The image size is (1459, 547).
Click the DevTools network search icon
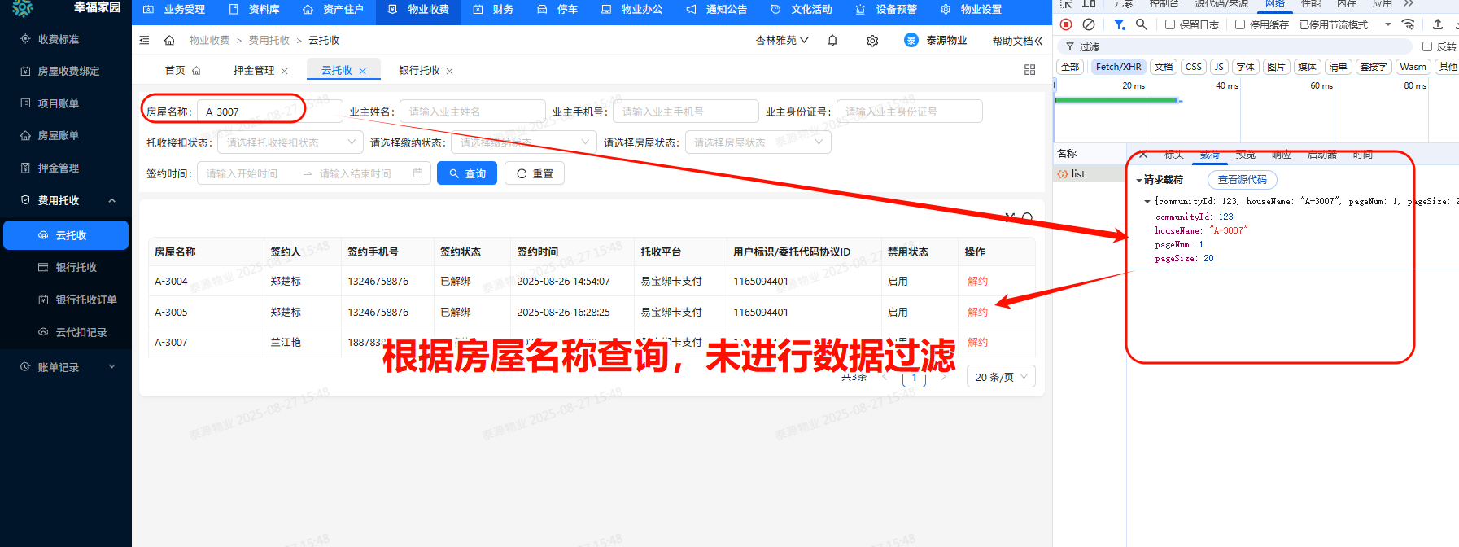click(x=1142, y=24)
